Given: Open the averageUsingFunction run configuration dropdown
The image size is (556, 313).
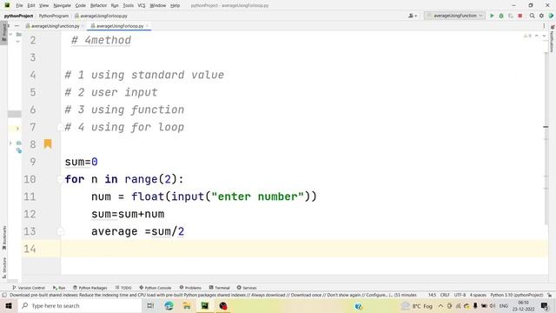Looking at the screenshot, I should [x=454, y=16].
